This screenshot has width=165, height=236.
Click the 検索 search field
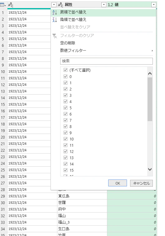pyautogui.click(x=106, y=61)
